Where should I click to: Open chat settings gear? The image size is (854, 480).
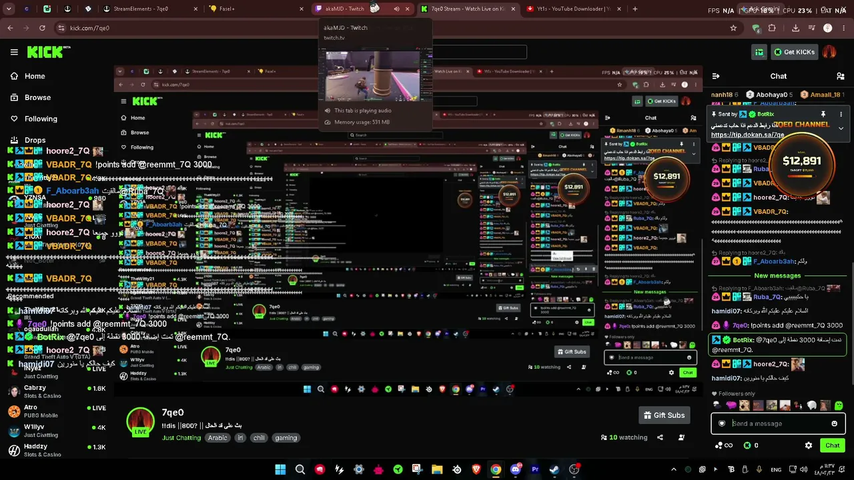pos(809,445)
